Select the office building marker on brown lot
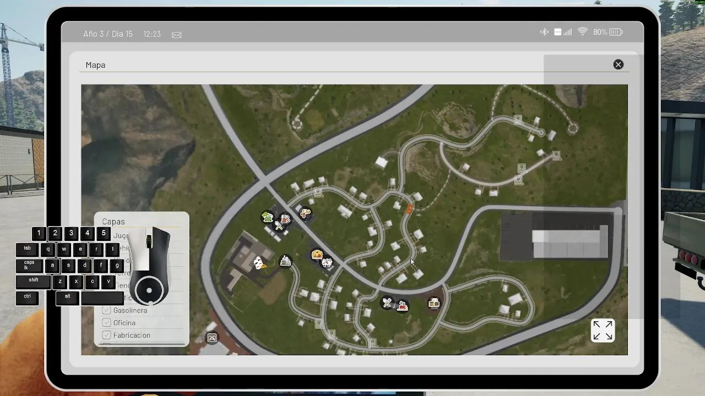The image size is (705, 396). (434, 303)
